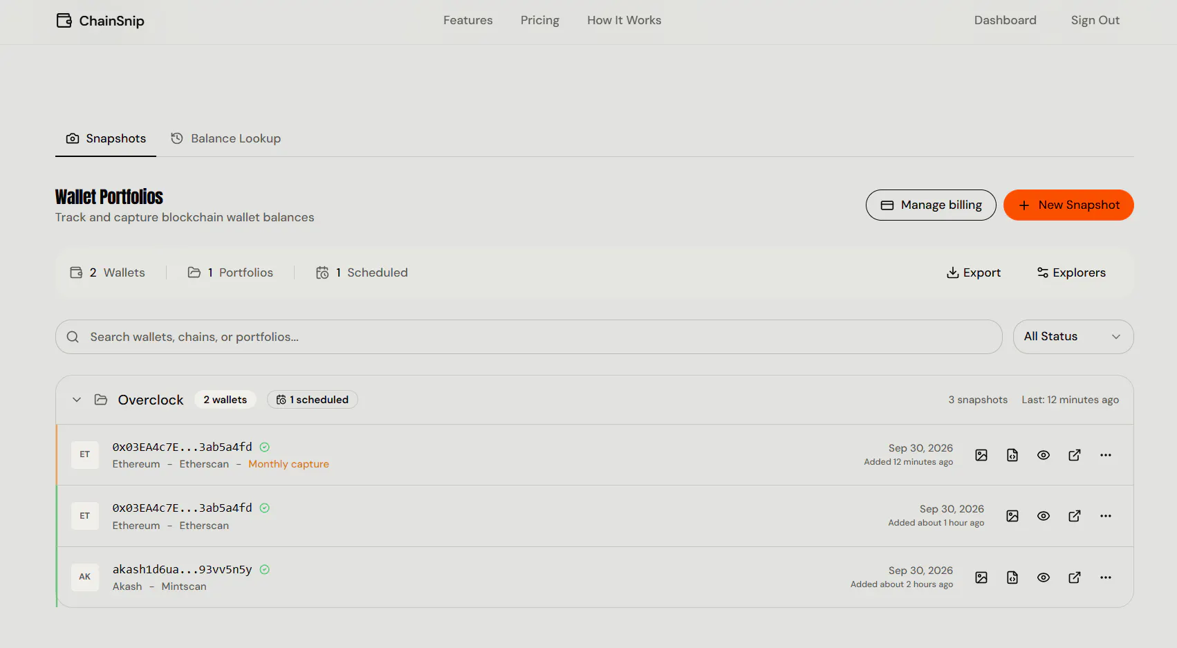Click the AK avatar of Akash wallet
The width and height of the screenshot is (1177, 648).
(85, 577)
